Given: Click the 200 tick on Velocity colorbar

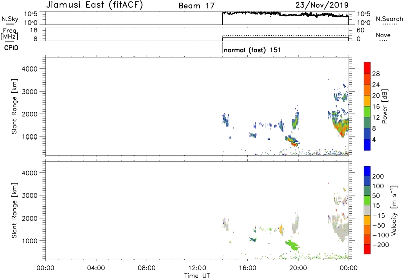Looking at the screenshot, I should 378,176.
